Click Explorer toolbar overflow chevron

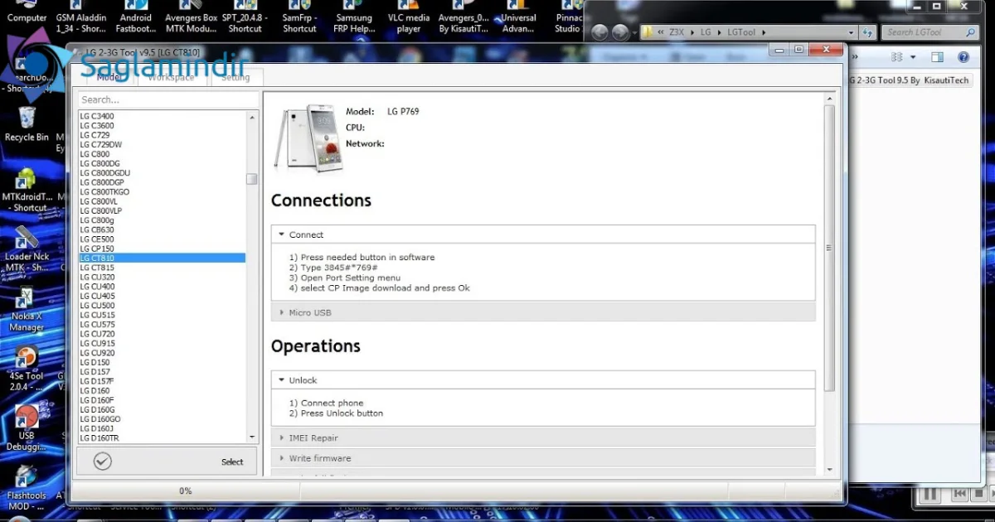pyautogui.click(x=855, y=57)
